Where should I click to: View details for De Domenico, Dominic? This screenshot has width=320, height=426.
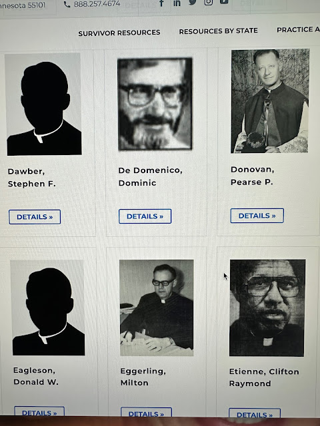click(x=145, y=216)
